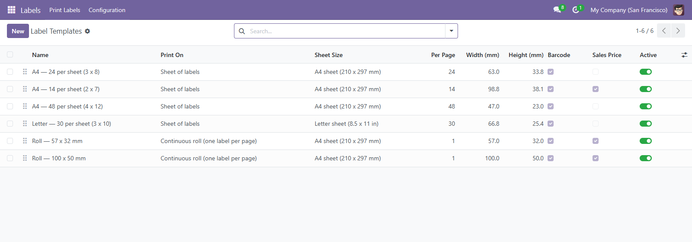Sort by Name column header
This screenshot has width=692, height=242.
40,55
